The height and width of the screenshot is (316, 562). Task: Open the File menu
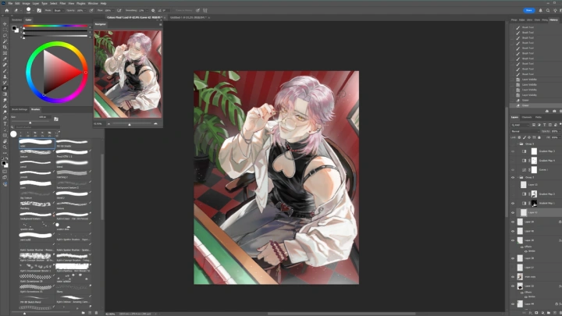10,3
